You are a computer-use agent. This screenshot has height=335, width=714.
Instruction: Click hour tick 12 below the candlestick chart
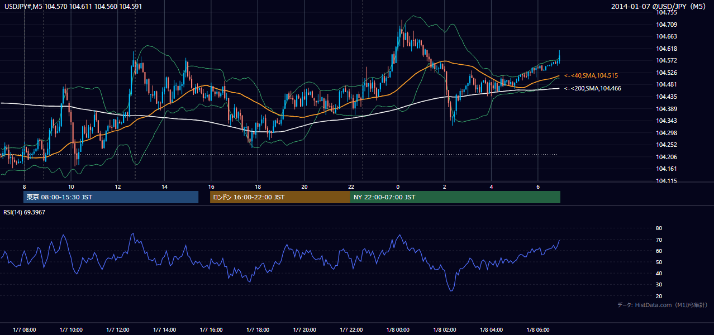coord(117,186)
